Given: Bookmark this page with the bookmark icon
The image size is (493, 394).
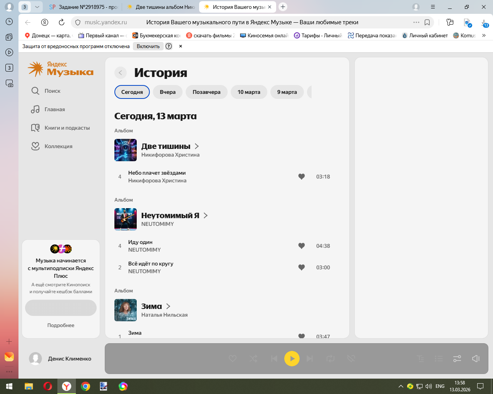Looking at the screenshot, I should [427, 22].
